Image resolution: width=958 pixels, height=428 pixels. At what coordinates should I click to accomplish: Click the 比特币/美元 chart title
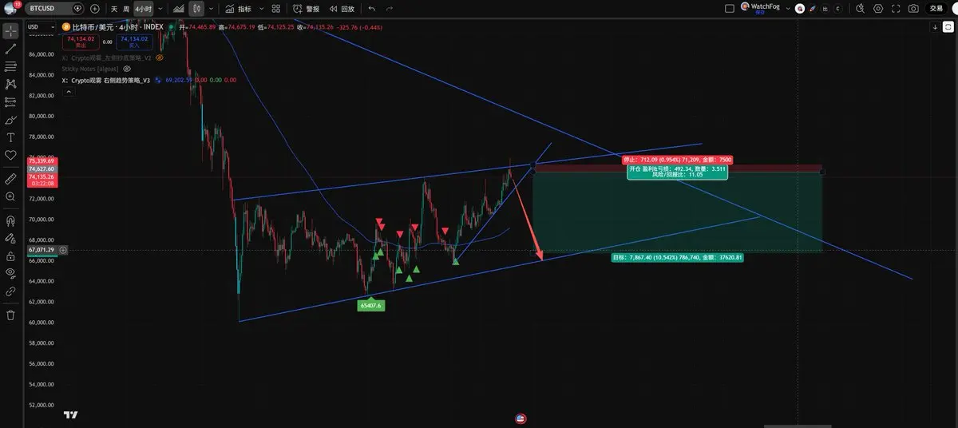click(x=93, y=26)
